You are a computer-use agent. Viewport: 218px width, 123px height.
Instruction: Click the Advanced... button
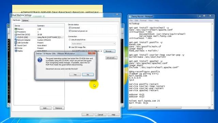111,58
